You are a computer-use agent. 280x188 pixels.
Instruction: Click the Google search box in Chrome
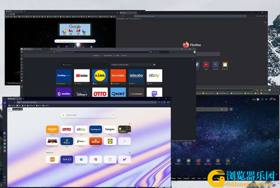[75, 41]
